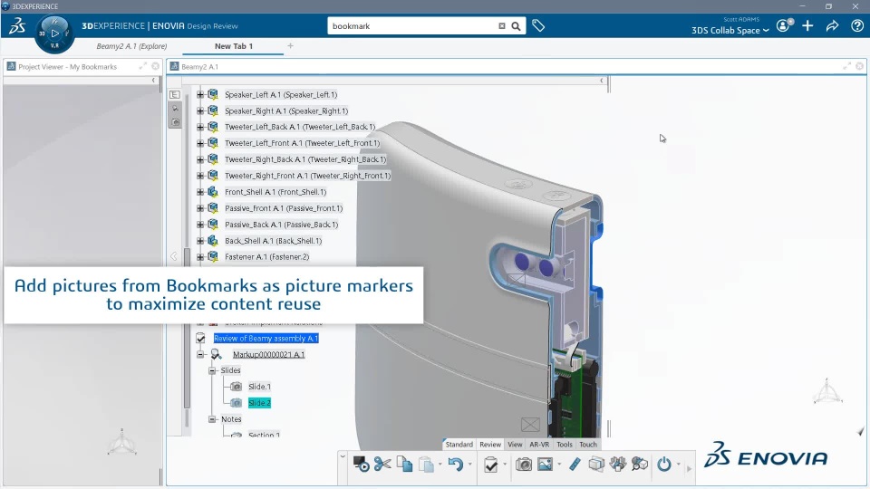Maximize the Project Viewer panel
This screenshot has width=870, height=489.
142,66
